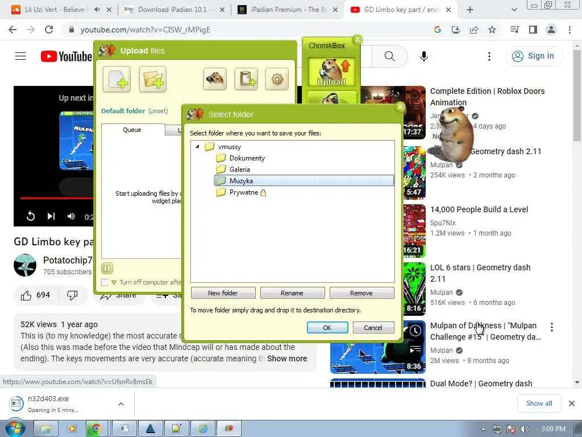Image resolution: width=582 pixels, height=437 pixels.
Task: Click the Remove button
Action: 361,293
